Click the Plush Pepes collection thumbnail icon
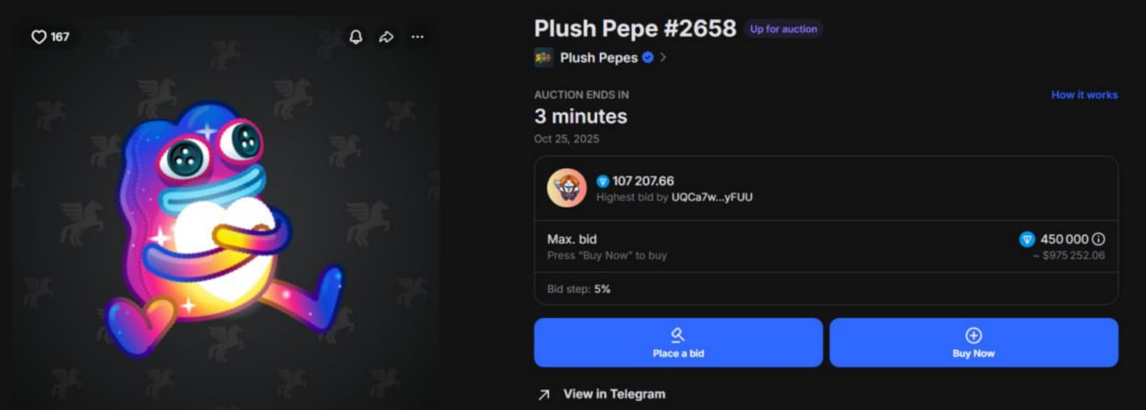The image size is (1146, 410). pos(543,57)
